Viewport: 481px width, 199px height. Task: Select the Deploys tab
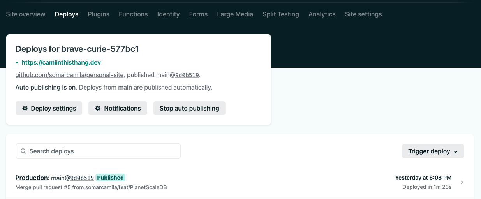(67, 14)
